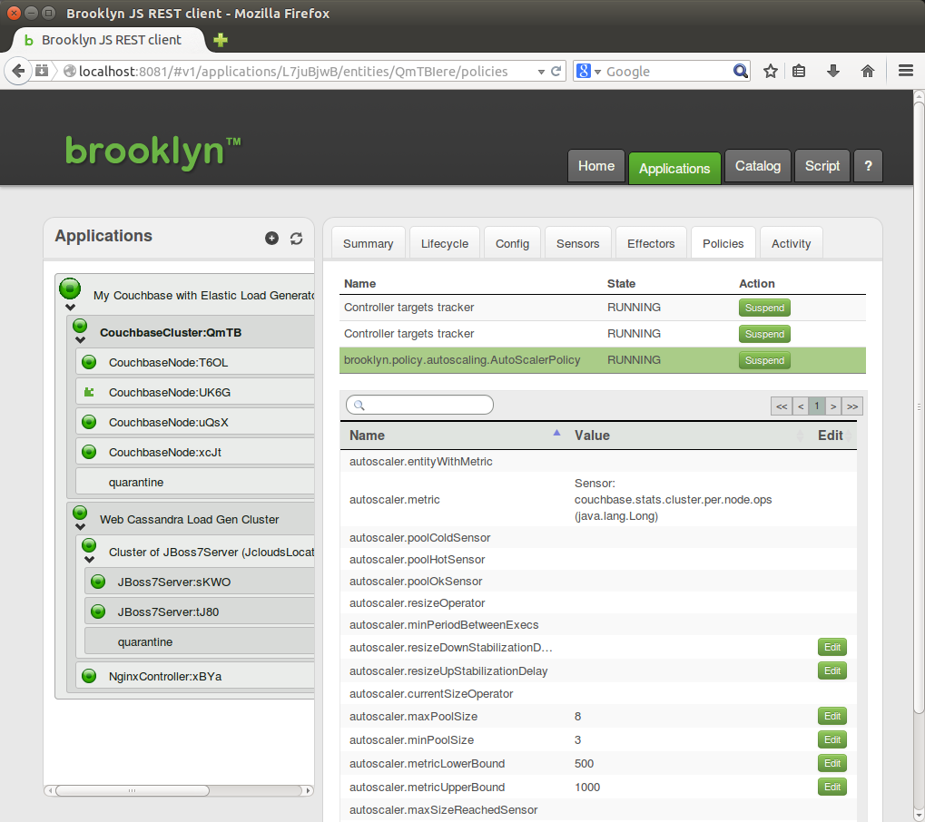
Task: Open the Applications navigation item
Action: [x=674, y=168]
